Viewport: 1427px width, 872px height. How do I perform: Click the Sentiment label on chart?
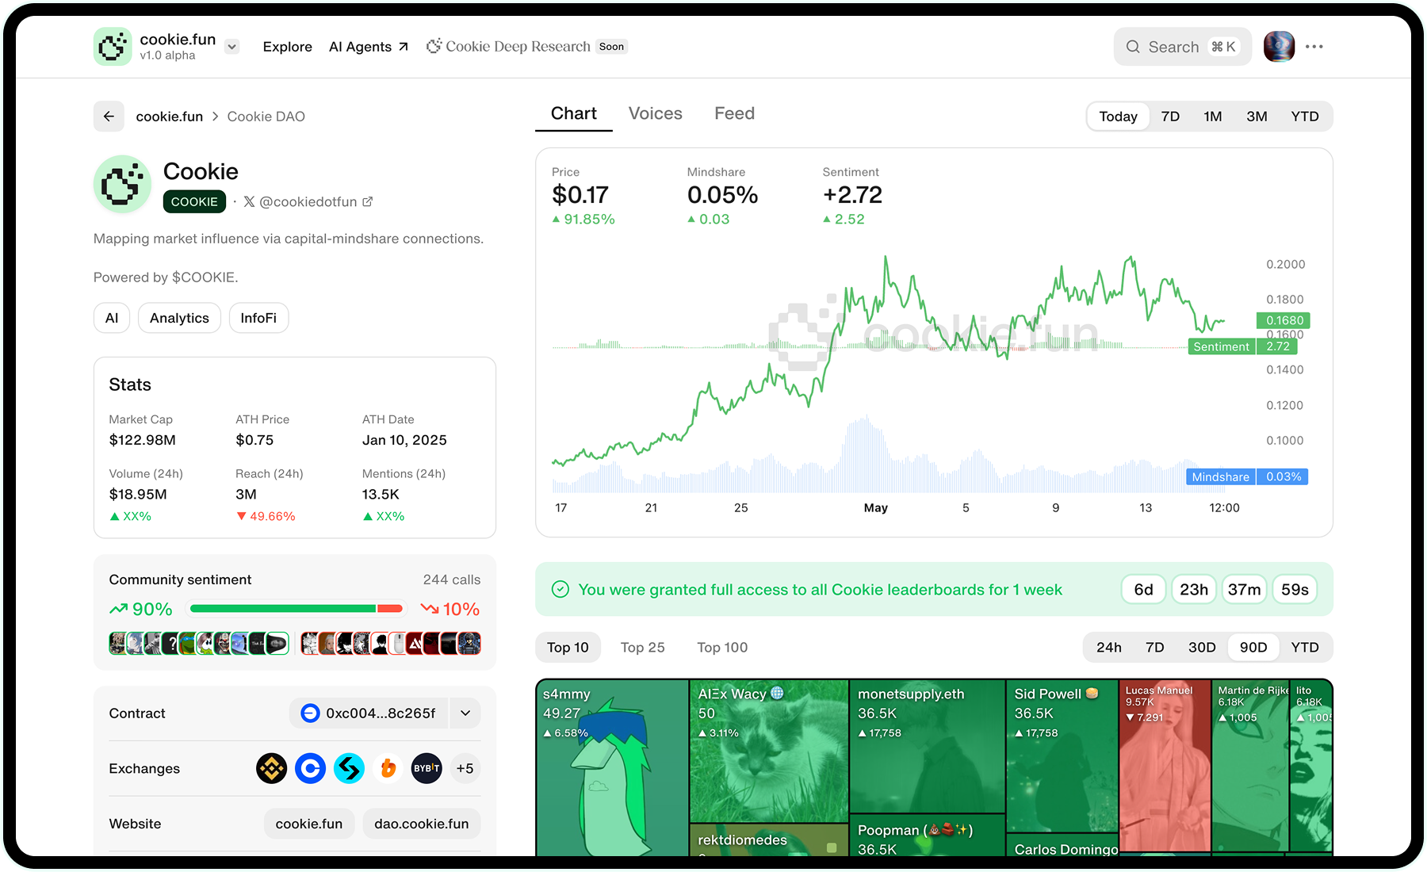(1221, 346)
